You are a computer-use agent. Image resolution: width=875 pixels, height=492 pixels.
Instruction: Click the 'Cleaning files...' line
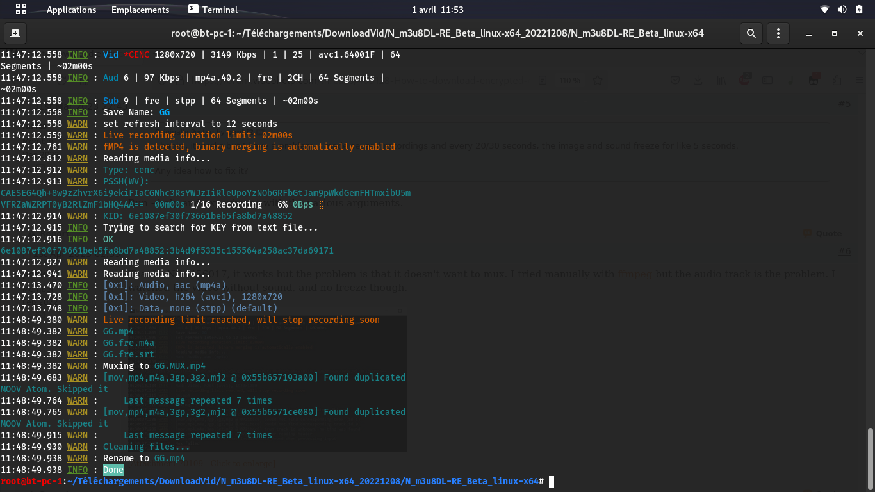(147, 447)
